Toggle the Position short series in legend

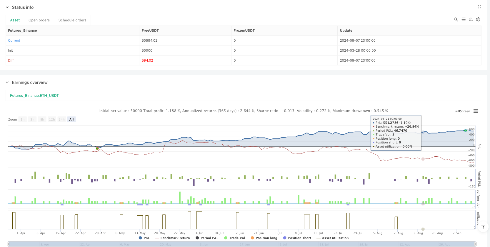297,238
